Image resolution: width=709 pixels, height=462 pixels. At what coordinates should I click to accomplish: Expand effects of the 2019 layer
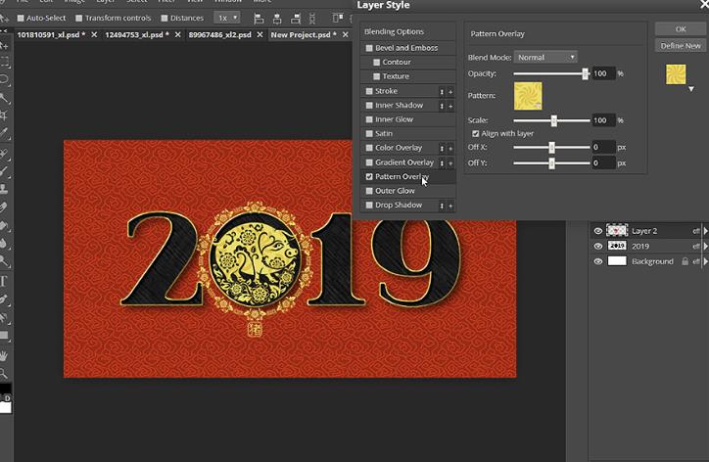pos(705,247)
